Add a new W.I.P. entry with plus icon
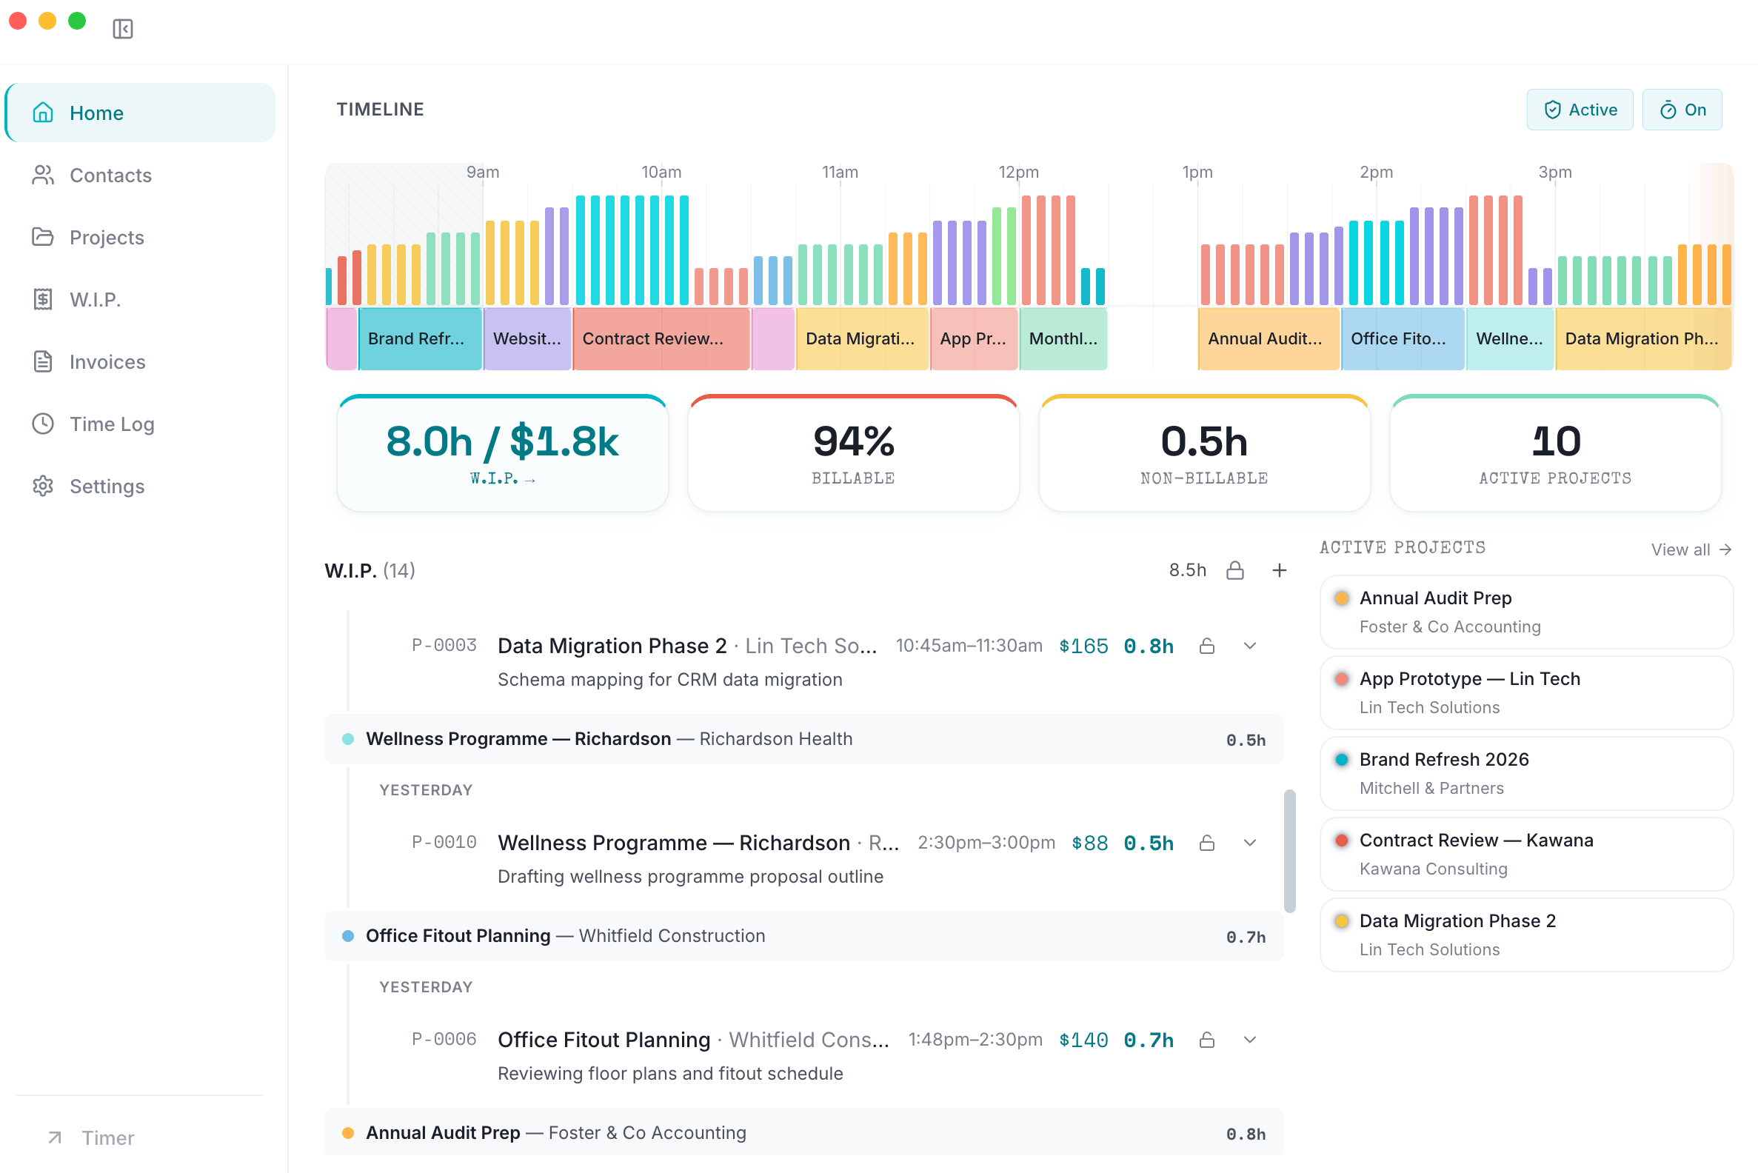This screenshot has width=1758, height=1173. coord(1279,570)
